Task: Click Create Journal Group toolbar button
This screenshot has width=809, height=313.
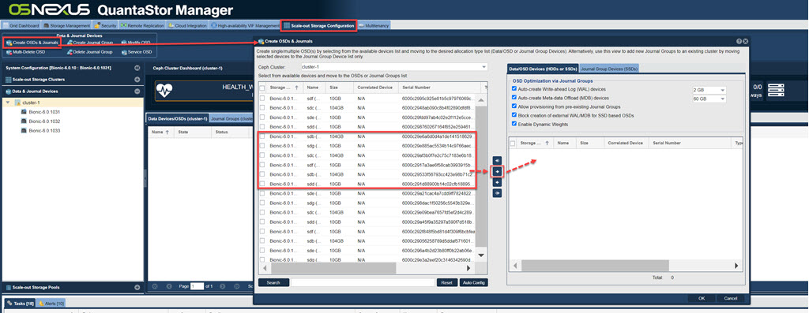Action: (x=90, y=43)
